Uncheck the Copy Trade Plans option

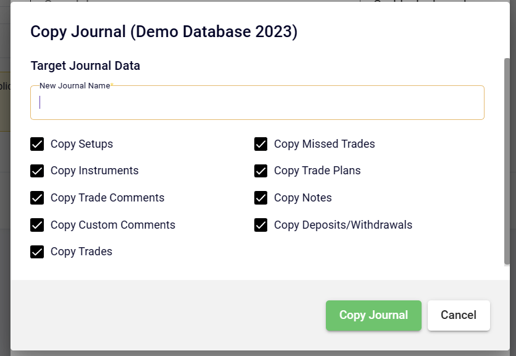[260, 171]
